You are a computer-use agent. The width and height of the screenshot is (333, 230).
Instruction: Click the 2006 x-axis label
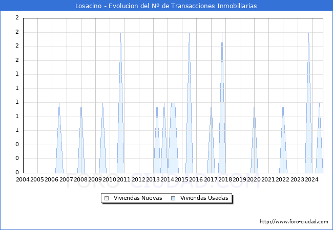pyautogui.click(x=51, y=179)
